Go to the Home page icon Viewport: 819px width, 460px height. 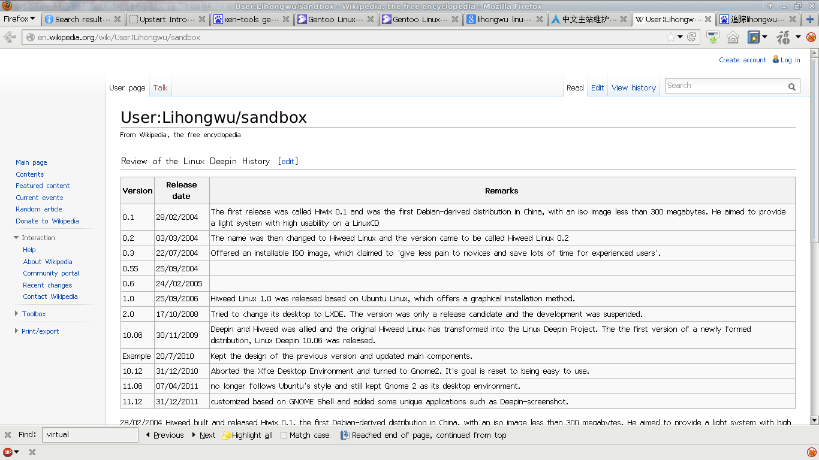733,37
